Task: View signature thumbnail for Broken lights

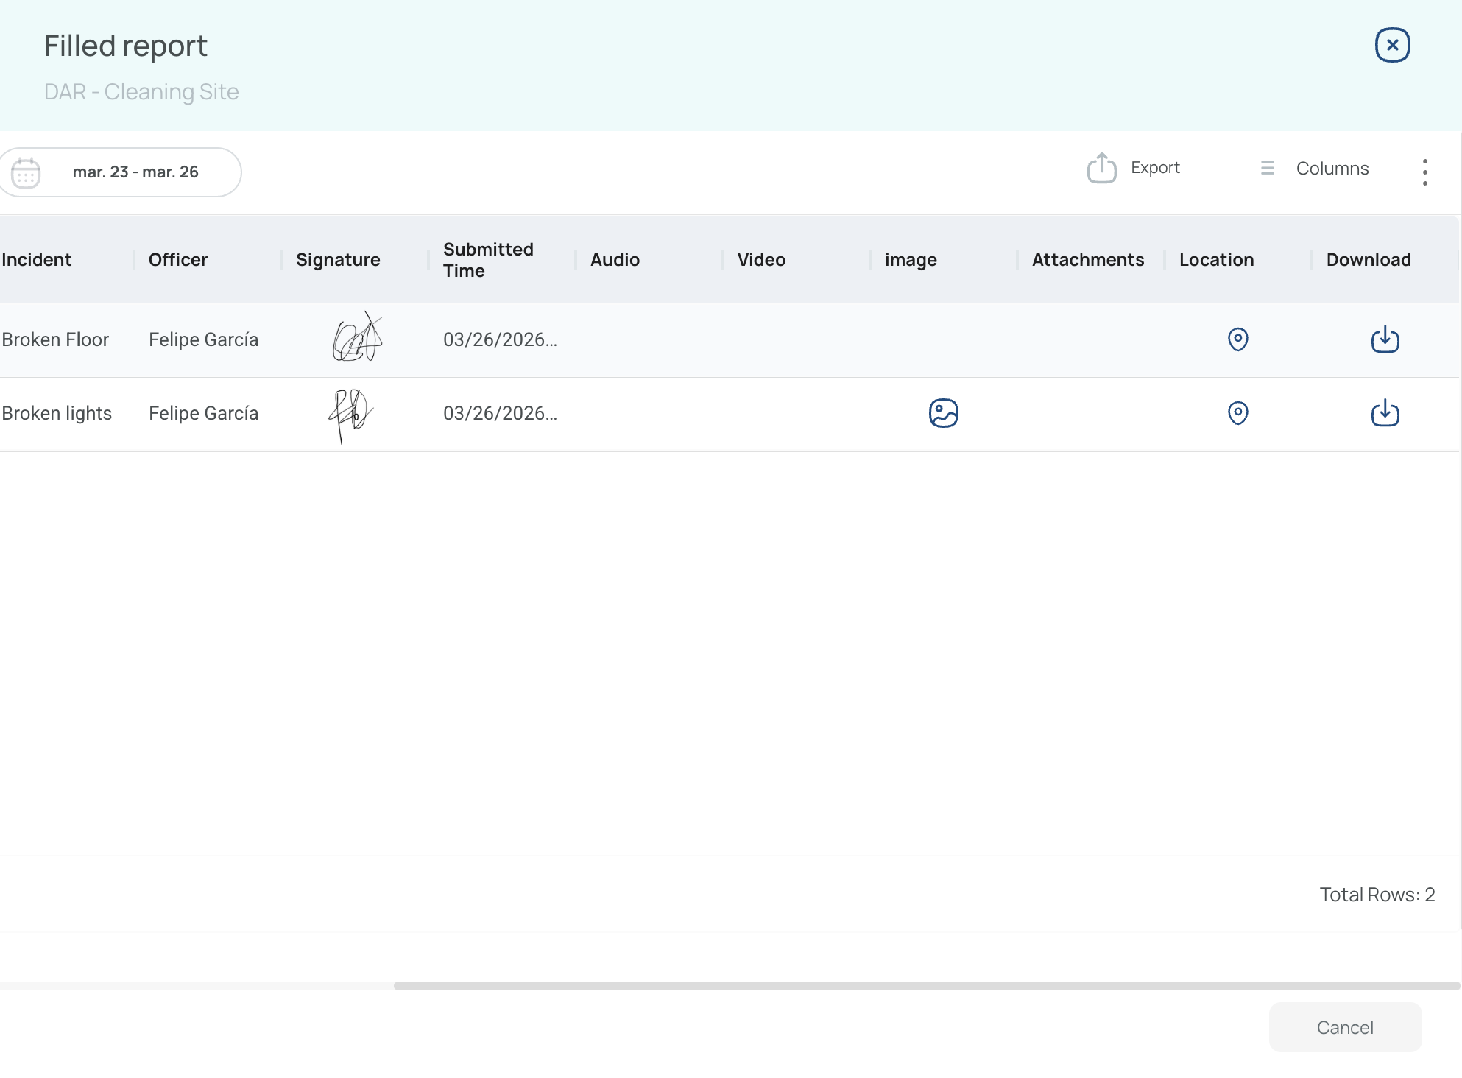Action: 350,415
